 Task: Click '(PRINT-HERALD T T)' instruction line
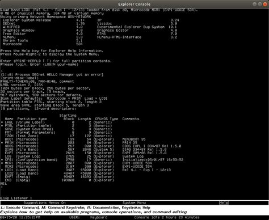point(56,61)
